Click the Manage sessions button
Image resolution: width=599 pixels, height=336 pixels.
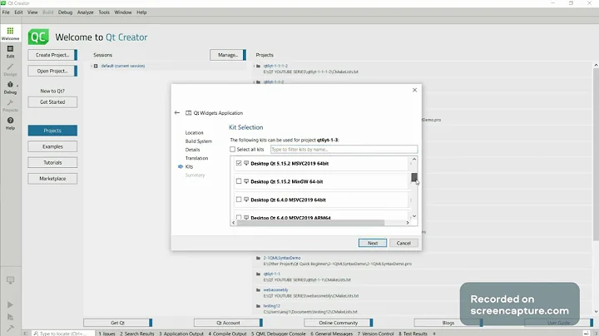[x=228, y=55]
